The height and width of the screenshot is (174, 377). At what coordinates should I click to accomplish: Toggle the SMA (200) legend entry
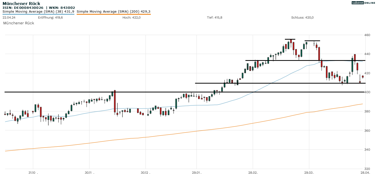click(113, 12)
